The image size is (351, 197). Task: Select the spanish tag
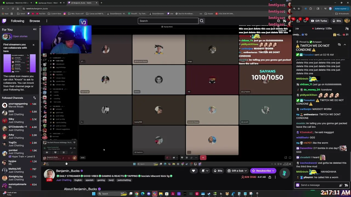point(89,180)
